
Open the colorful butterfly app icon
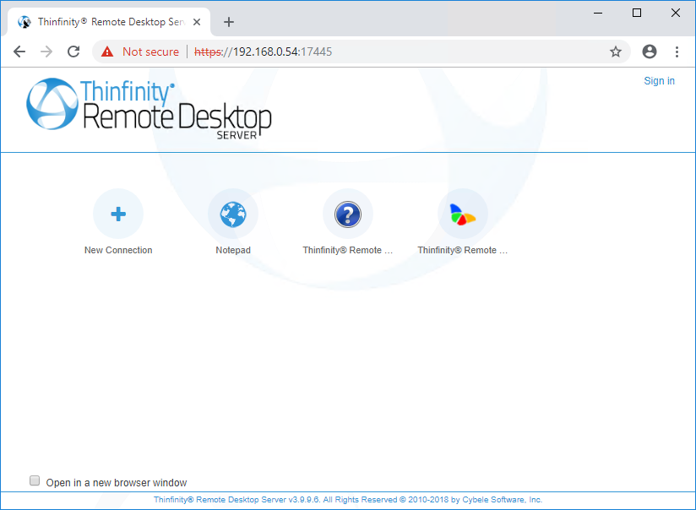tap(463, 214)
